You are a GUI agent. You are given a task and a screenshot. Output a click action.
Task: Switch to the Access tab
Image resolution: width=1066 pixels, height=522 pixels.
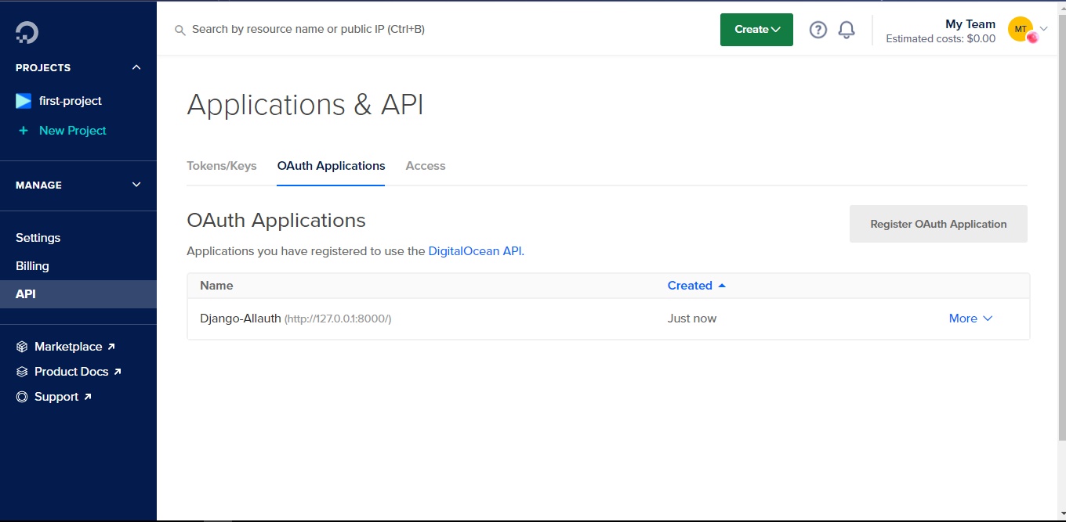tap(426, 166)
